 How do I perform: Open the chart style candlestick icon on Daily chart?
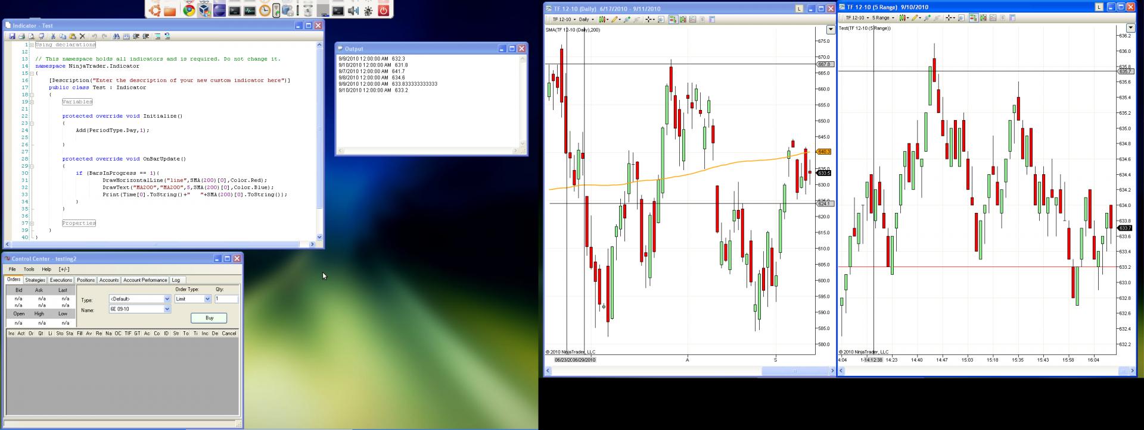(602, 20)
